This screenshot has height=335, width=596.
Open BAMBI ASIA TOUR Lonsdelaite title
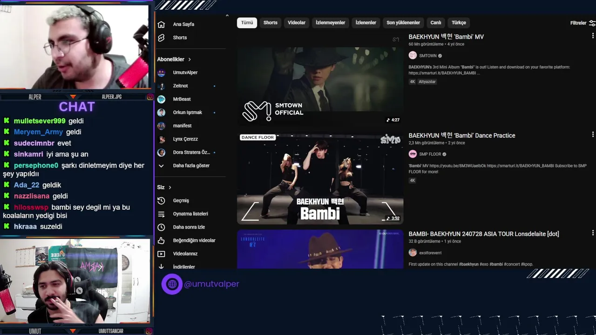[484, 234]
